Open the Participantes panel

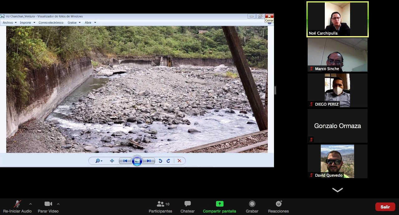coord(160,207)
